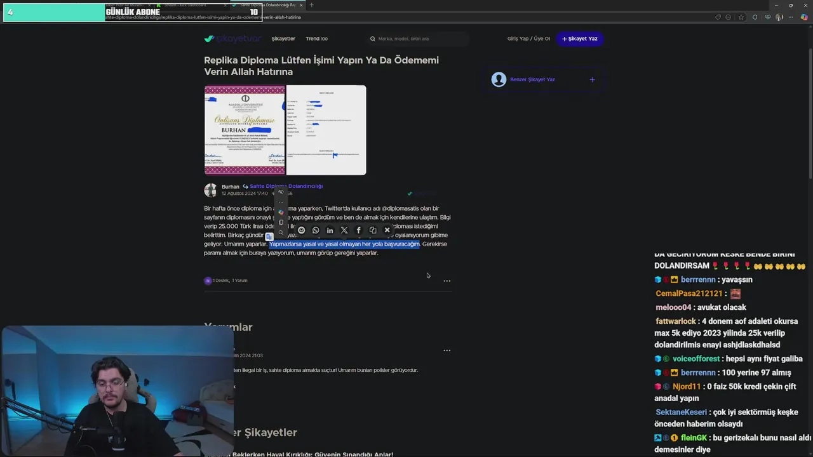Click chat username voiceofforest
This screenshot has height=457, width=813.
(x=697, y=359)
